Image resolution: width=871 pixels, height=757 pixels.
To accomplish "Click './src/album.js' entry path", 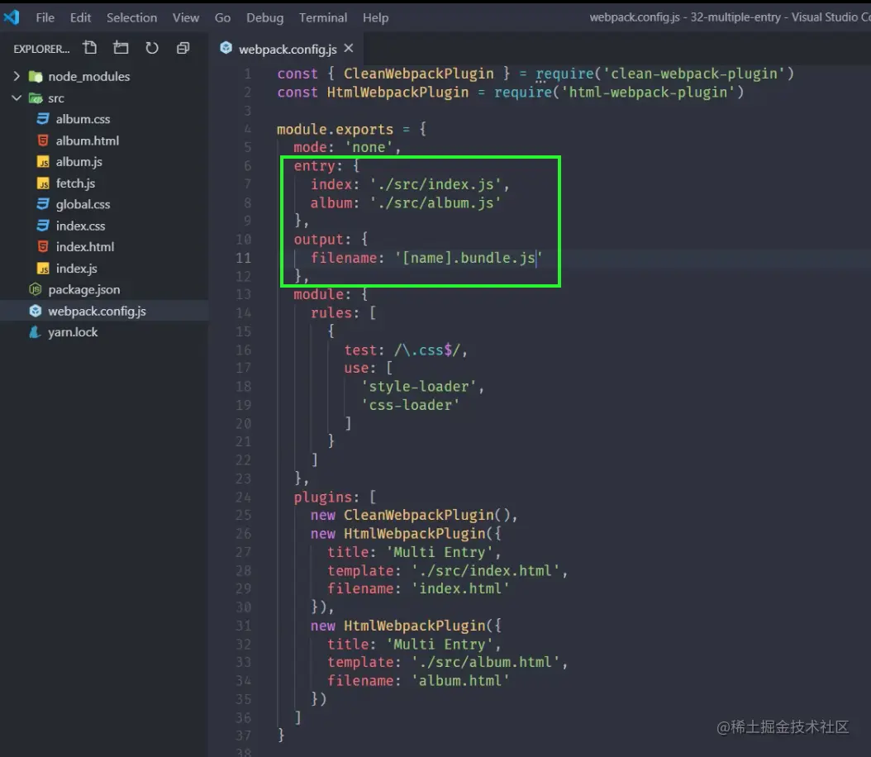I will [436, 203].
